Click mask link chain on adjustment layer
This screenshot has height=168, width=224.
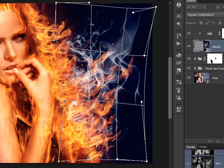[220, 33]
